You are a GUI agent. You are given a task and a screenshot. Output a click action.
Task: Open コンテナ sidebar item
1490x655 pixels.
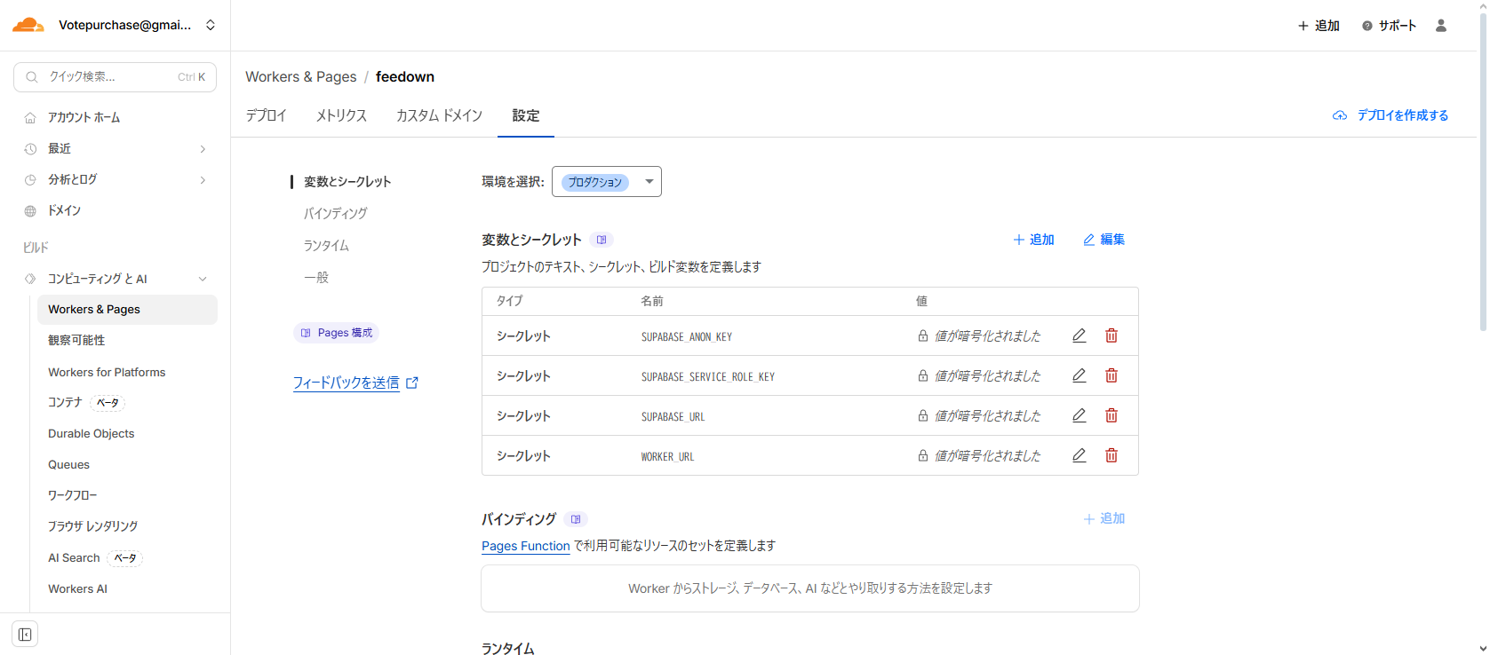click(65, 403)
